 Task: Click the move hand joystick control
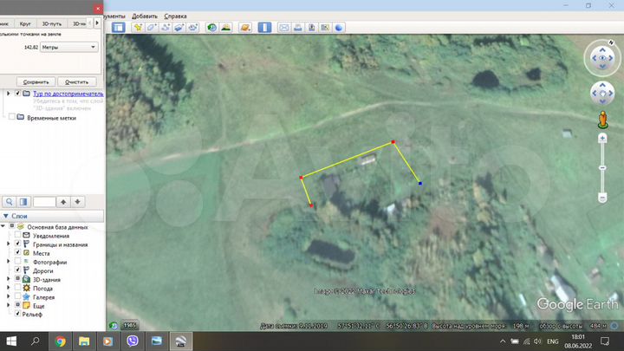(602, 94)
